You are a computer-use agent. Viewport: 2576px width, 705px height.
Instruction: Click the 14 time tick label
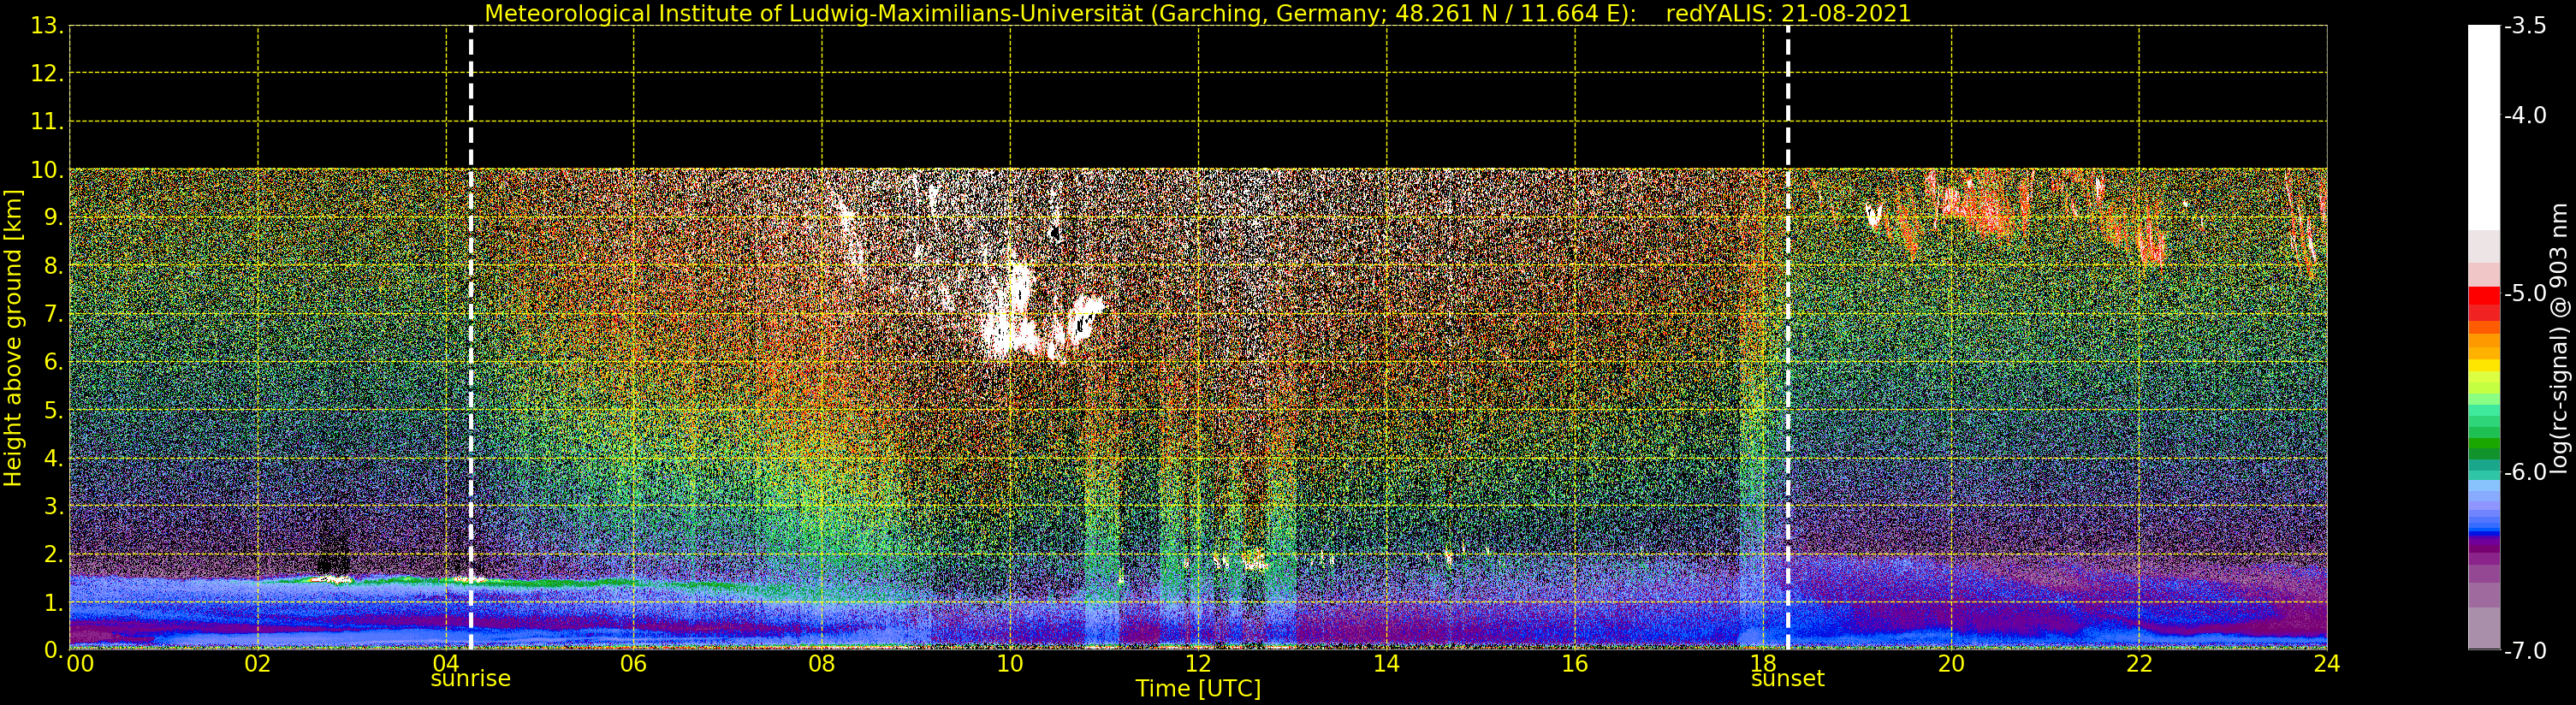[x=1386, y=663]
